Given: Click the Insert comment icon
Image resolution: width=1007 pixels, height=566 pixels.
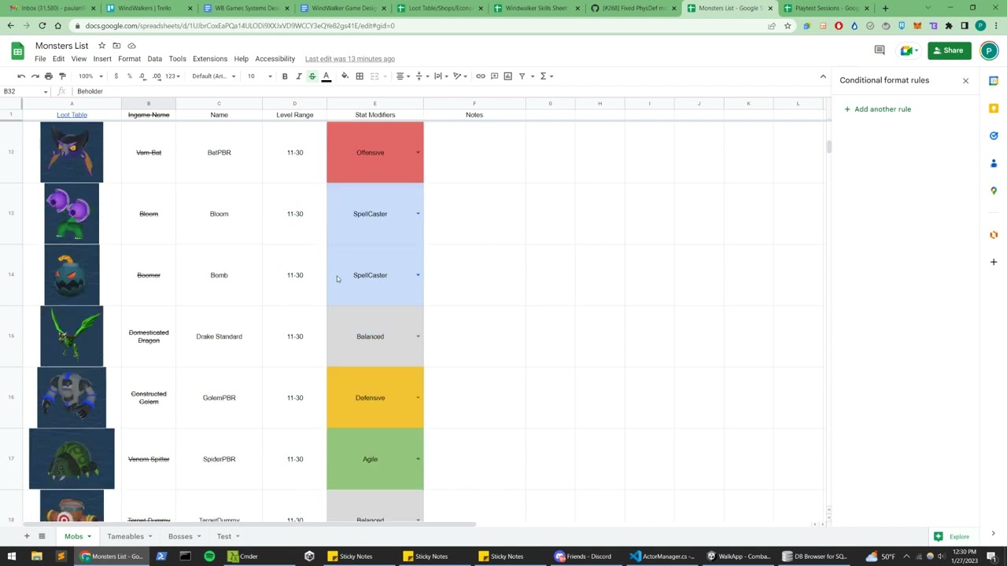Looking at the screenshot, I should point(494,76).
